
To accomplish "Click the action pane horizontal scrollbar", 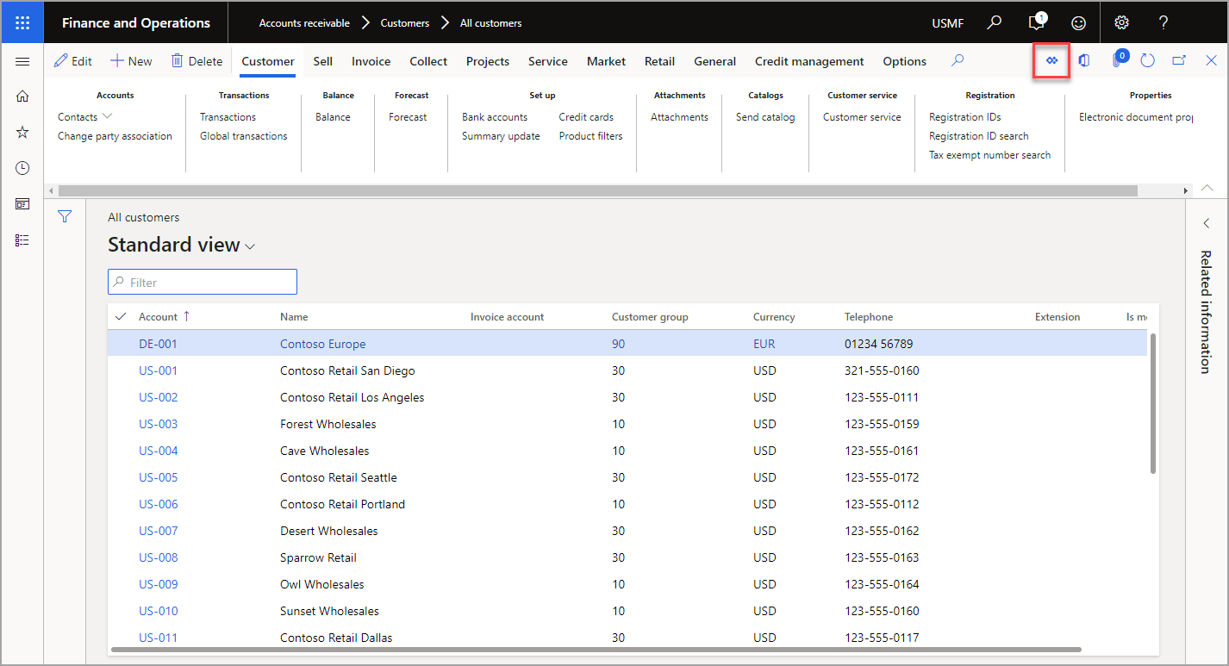I will [597, 190].
